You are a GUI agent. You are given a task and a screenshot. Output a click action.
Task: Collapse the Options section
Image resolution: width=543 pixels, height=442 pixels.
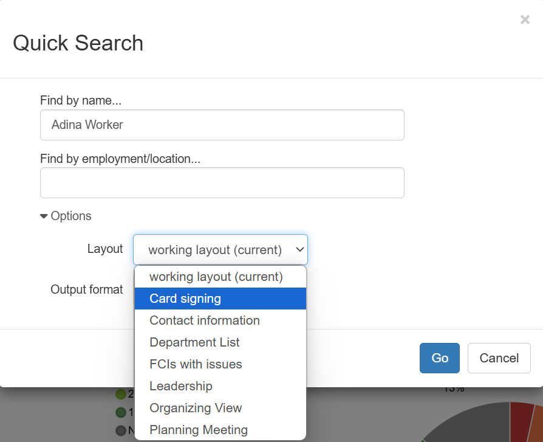point(65,216)
